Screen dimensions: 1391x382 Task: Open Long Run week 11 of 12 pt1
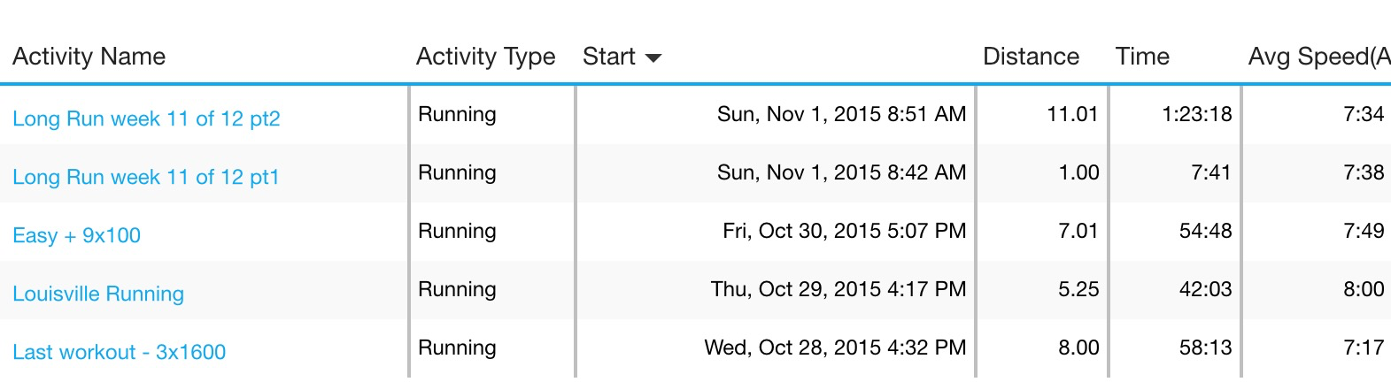coord(145,177)
